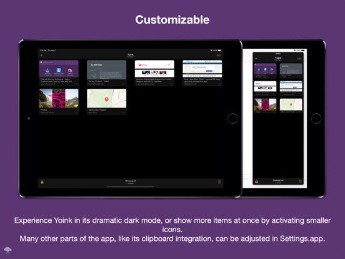The height and width of the screenshot is (259, 345).
Task: Click the trash icon in the slide-over panel
Action: click(x=300, y=181)
